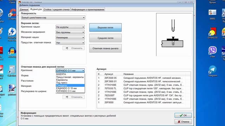The width and height of the screenshot is (225, 126).
Task: Select Евровинты in the dropdown list
Action: click(x=70, y=80)
